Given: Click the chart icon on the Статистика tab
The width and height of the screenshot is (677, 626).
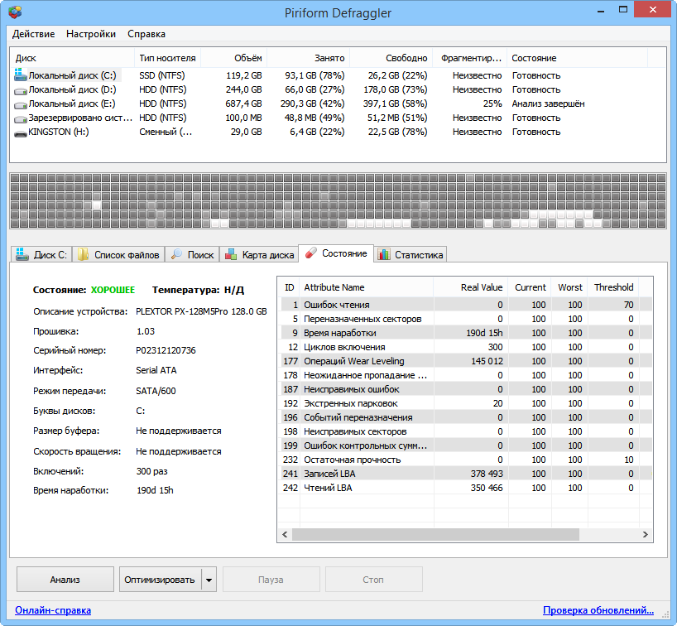Looking at the screenshot, I should pyautogui.click(x=384, y=254).
